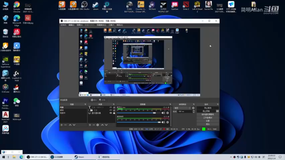Open the 滤镜 filters button above the docks
This screenshot has height=160, width=285.
coord(102,100)
